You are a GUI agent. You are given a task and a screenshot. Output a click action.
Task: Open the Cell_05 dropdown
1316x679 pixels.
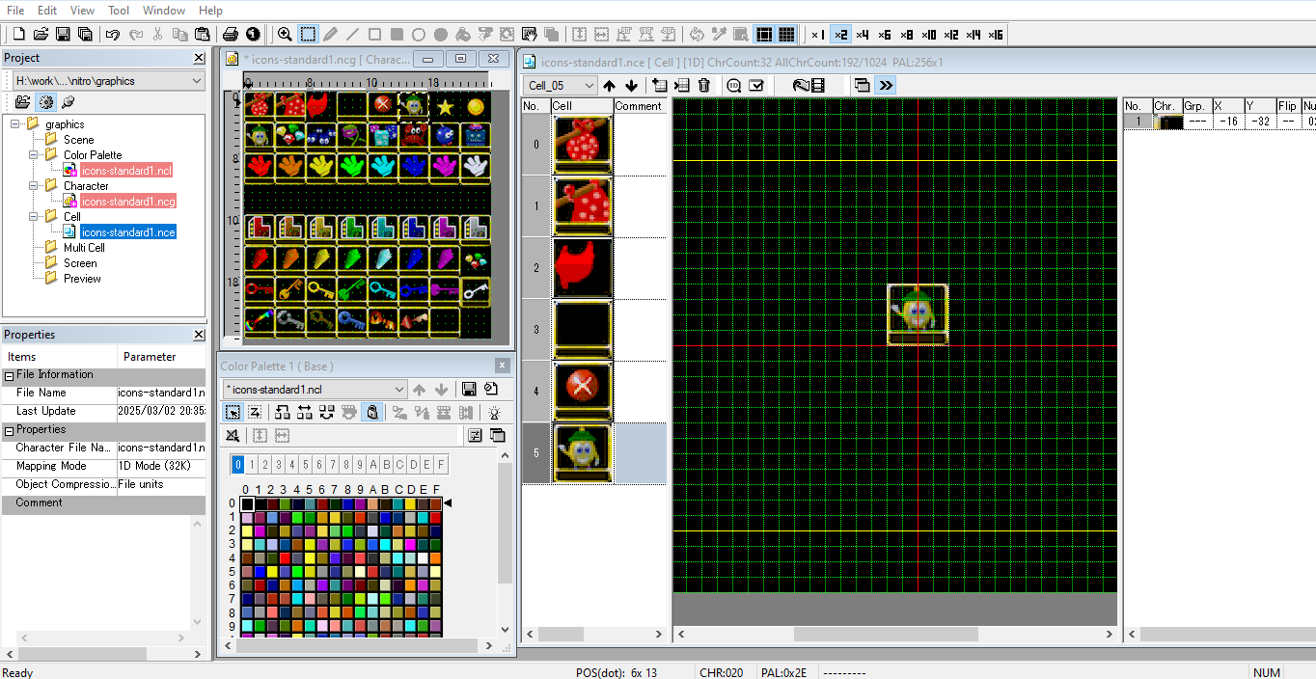[x=561, y=86]
